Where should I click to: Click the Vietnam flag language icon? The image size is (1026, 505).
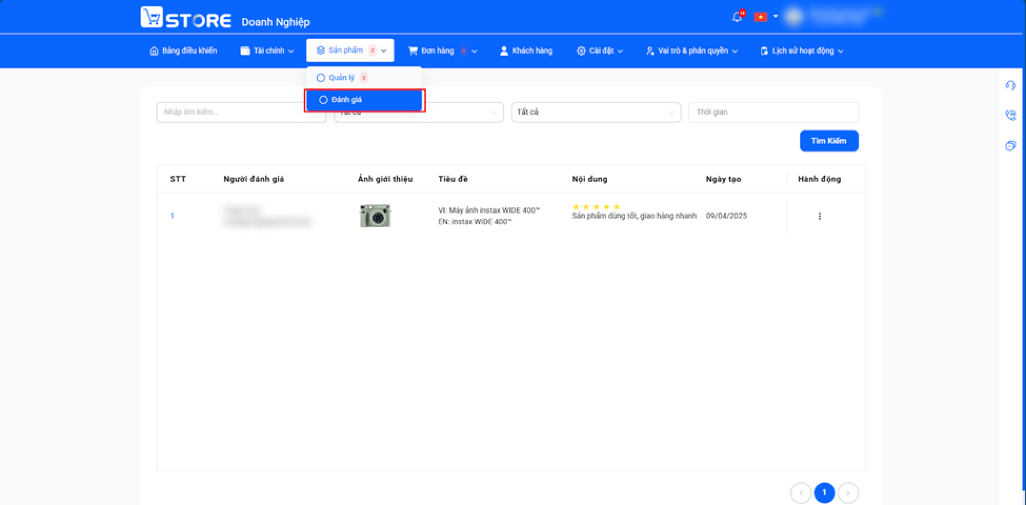pos(760,17)
